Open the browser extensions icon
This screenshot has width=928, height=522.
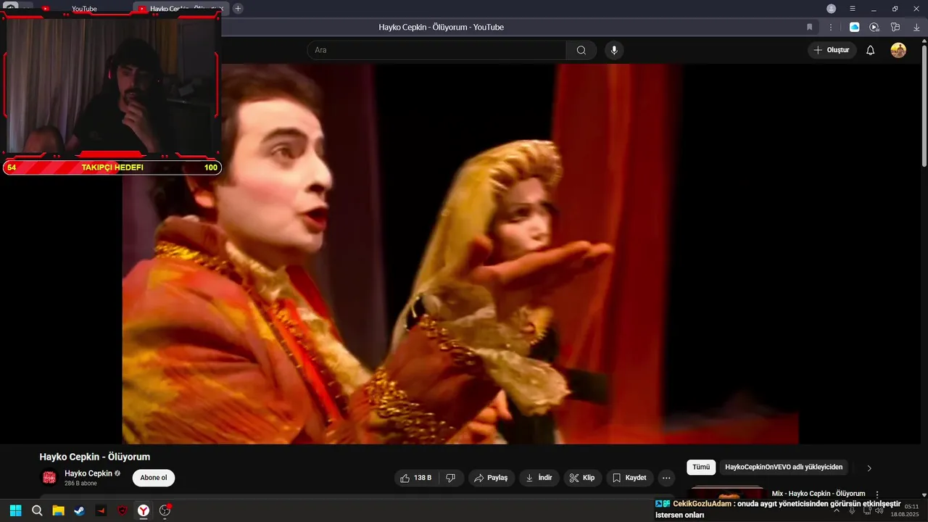point(895,27)
